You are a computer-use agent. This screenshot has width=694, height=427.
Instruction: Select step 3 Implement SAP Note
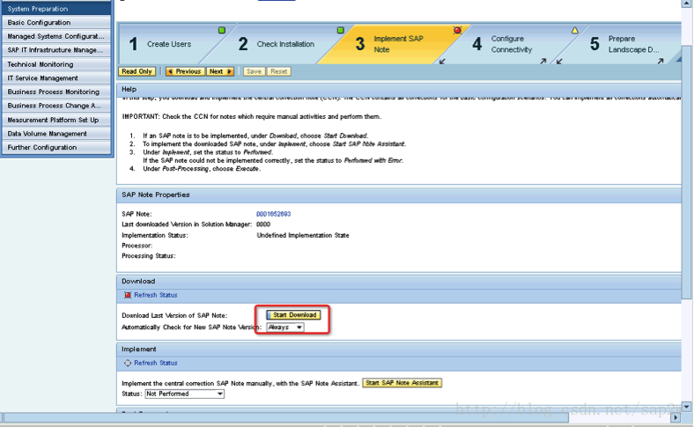pyautogui.click(x=392, y=44)
